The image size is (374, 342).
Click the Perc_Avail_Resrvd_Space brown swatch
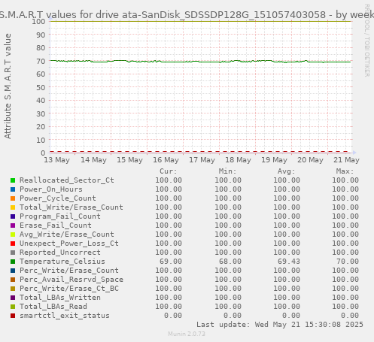coord(13,280)
